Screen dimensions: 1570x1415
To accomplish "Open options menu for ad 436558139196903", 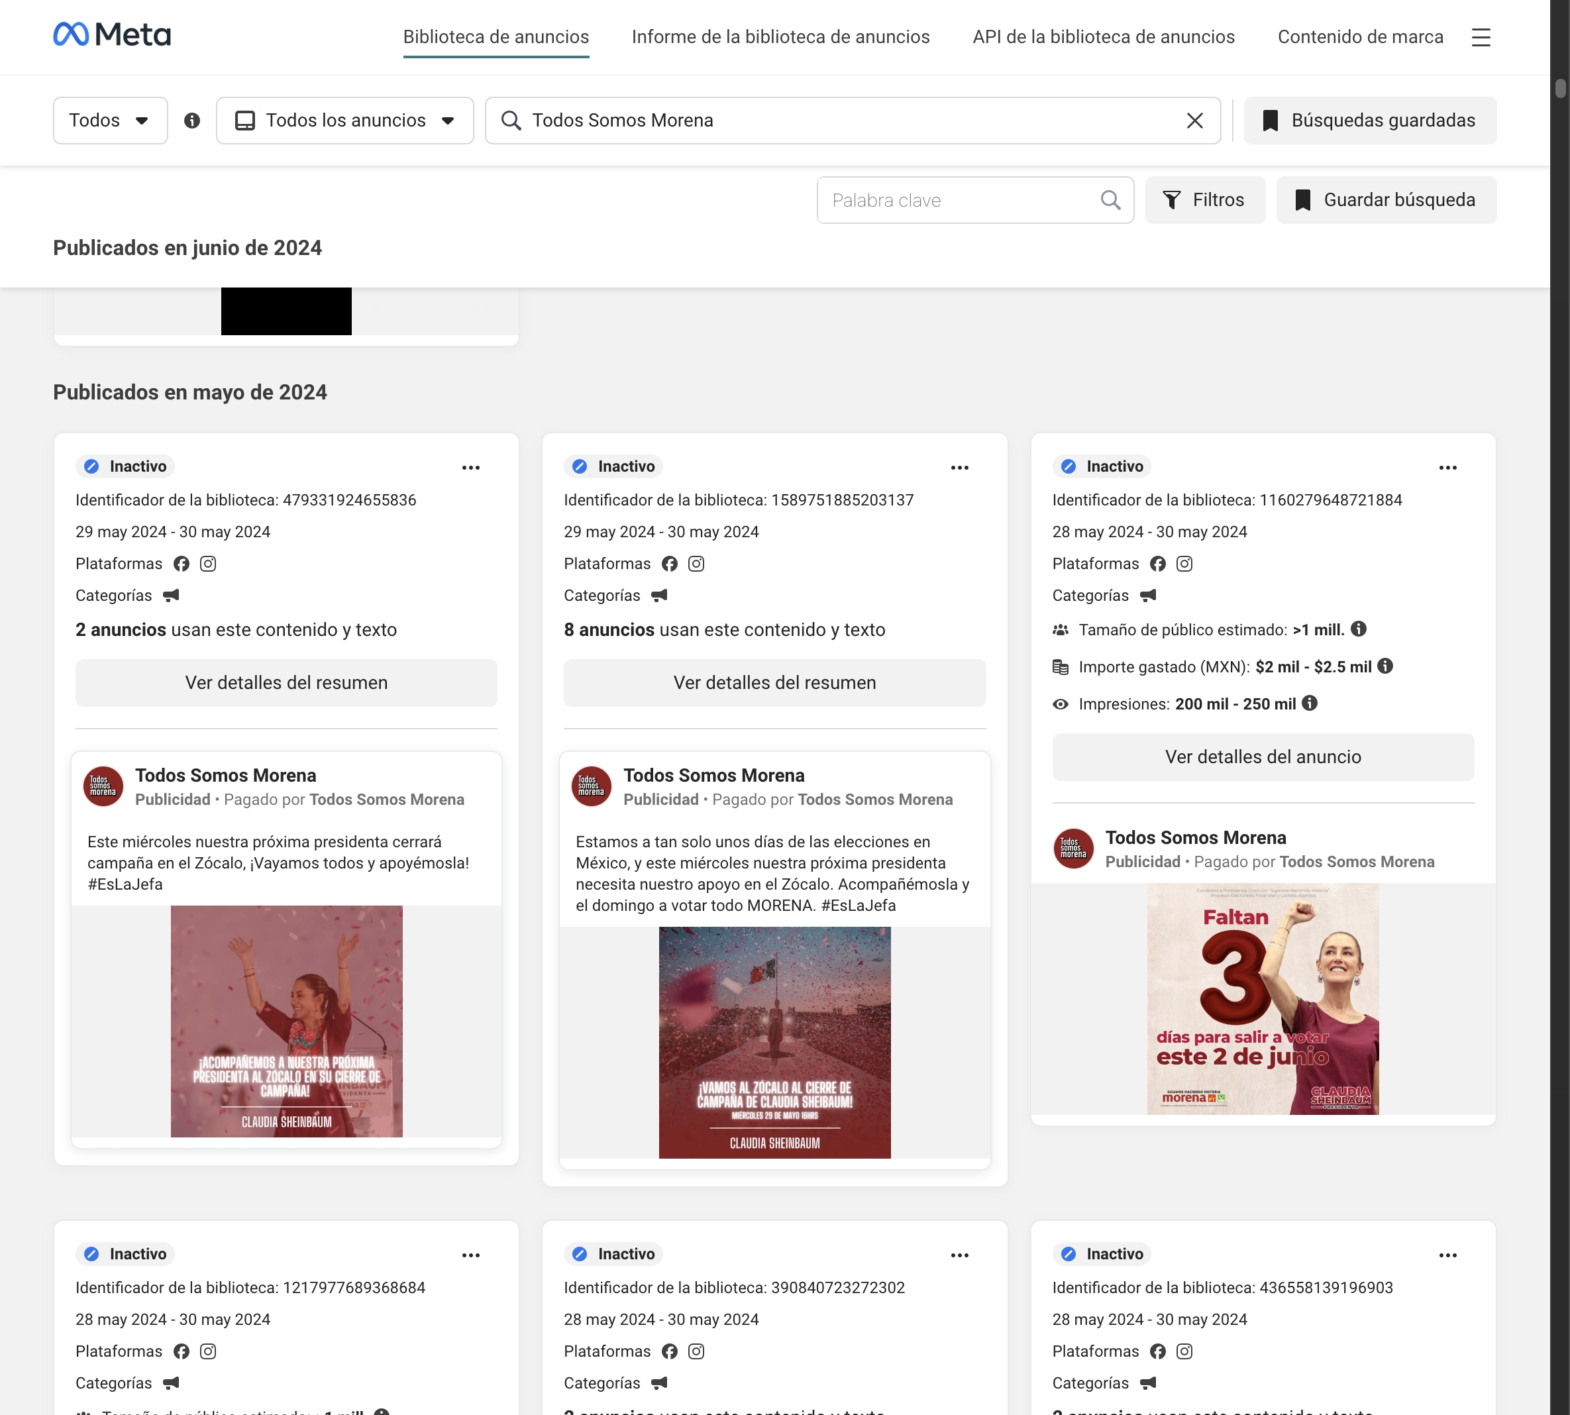I will (1447, 1255).
